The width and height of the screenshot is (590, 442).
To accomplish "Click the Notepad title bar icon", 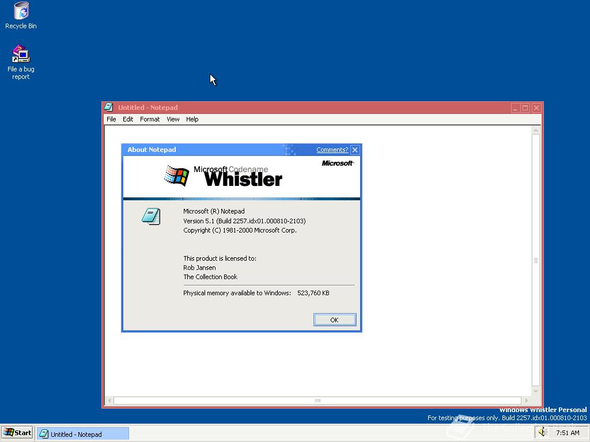I will point(109,108).
